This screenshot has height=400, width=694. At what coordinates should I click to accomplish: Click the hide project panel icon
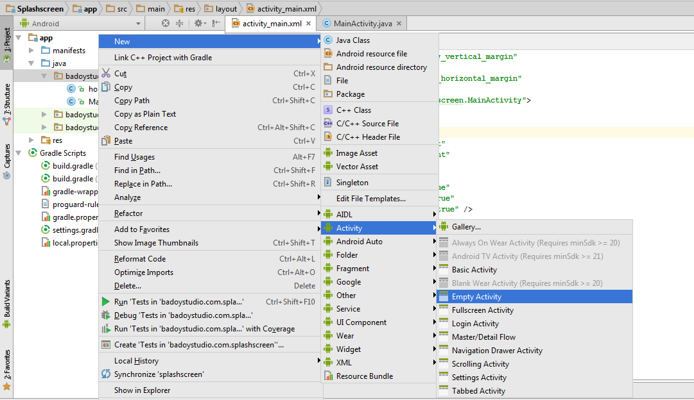(216, 23)
